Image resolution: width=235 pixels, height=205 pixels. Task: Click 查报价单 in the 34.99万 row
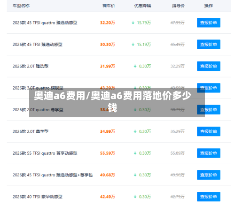point(209,131)
